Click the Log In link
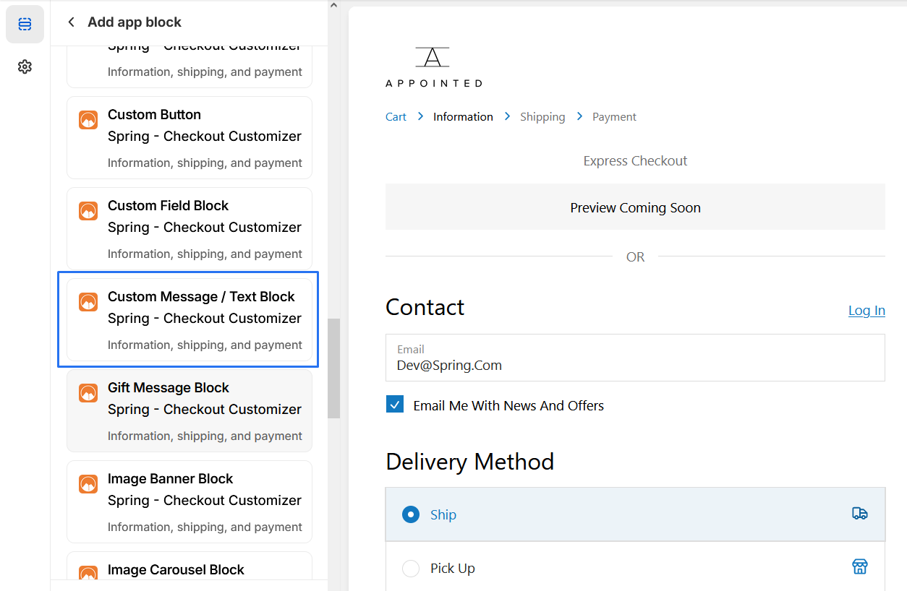The width and height of the screenshot is (907, 591). coord(866,311)
